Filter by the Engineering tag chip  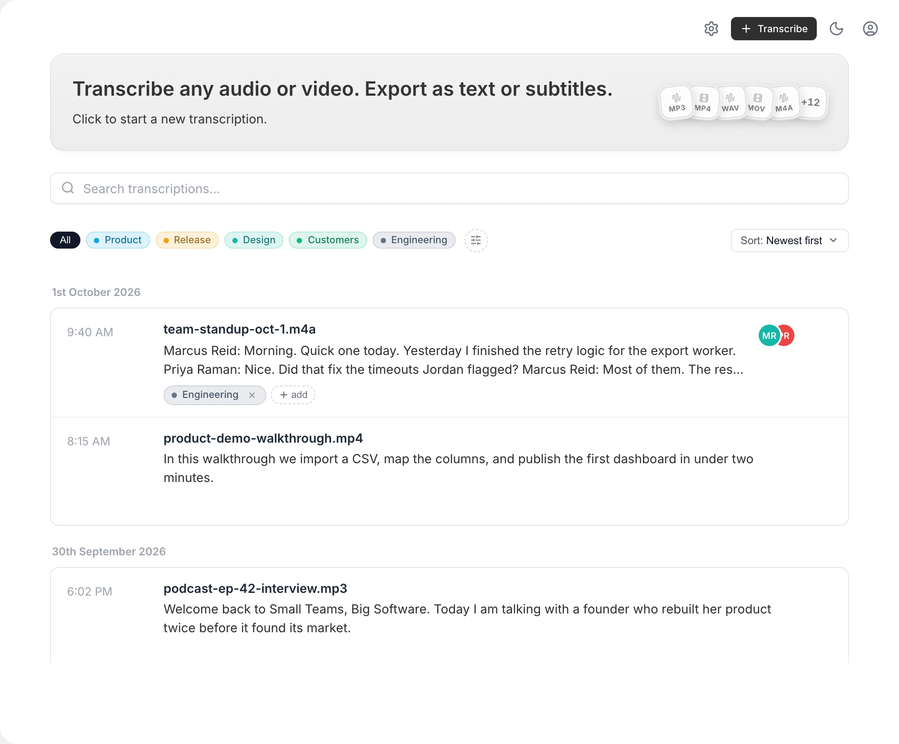pos(414,240)
